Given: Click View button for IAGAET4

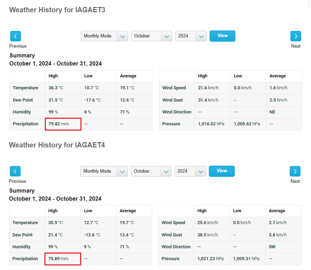Looking at the screenshot, I should [222, 171].
